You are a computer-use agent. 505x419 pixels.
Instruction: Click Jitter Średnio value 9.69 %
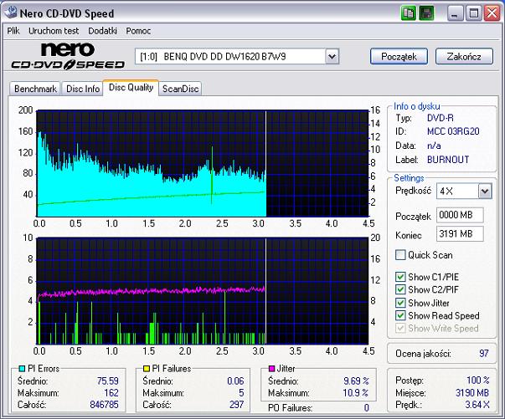pos(356,381)
